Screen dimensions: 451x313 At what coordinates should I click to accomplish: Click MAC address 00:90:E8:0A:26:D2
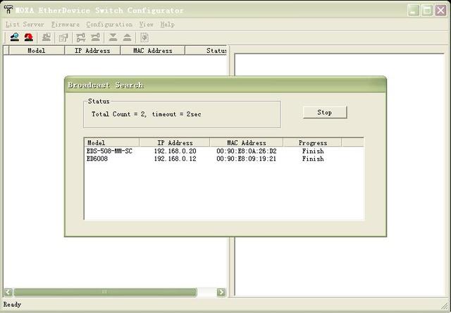pos(247,151)
